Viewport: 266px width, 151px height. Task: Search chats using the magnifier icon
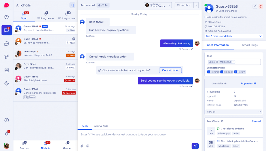click(x=72, y=5)
